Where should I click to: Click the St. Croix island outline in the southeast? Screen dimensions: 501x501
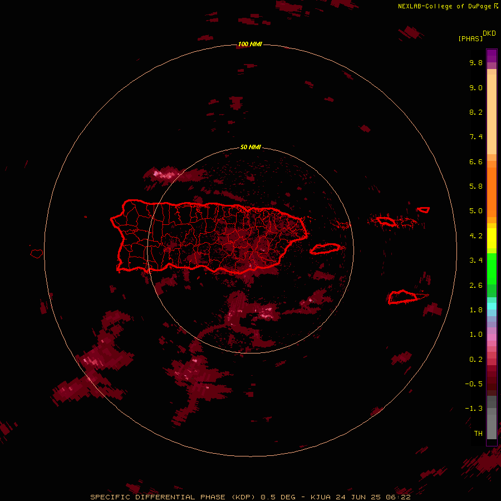point(403,297)
